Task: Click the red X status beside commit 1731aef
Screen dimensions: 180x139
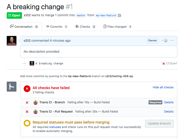Action: pos(164,64)
